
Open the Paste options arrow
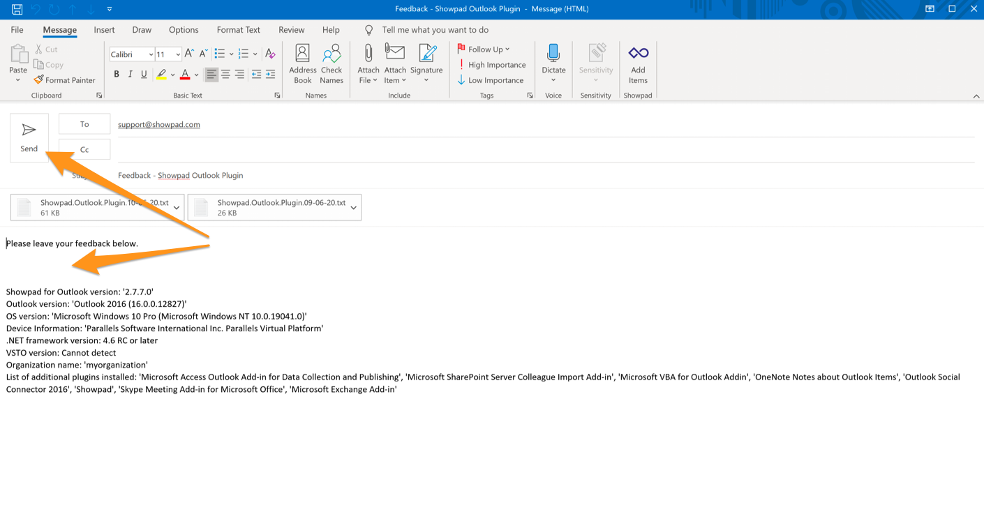point(18,80)
